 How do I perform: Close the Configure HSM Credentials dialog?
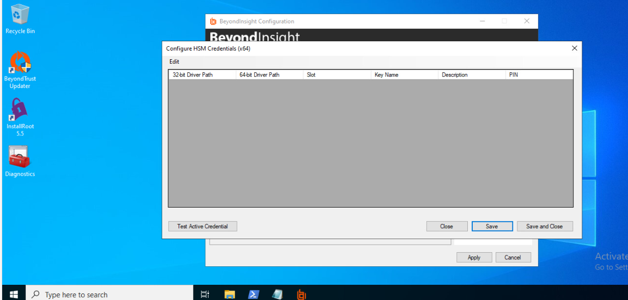click(574, 48)
